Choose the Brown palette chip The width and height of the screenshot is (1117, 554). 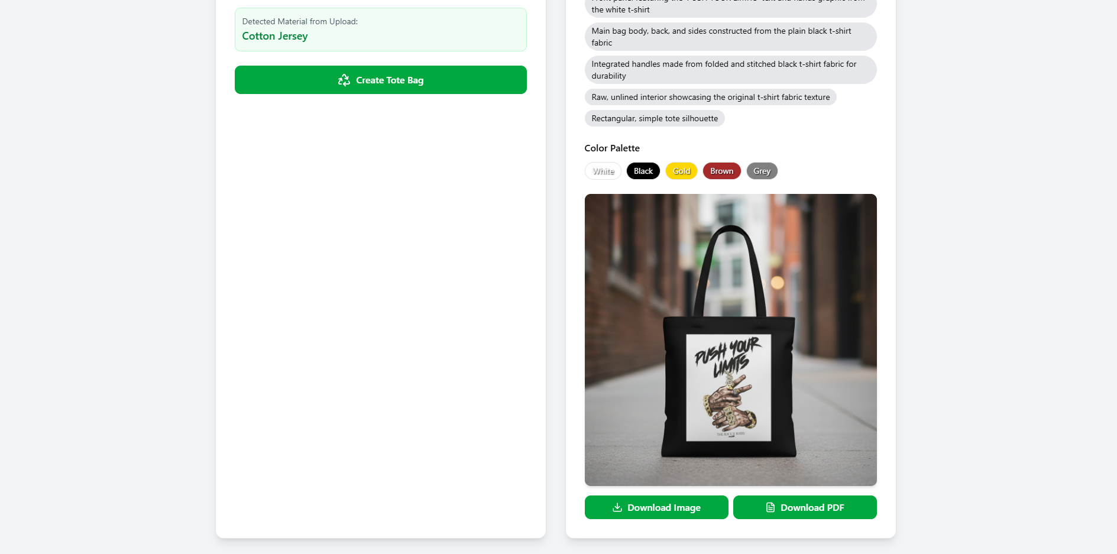(722, 171)
